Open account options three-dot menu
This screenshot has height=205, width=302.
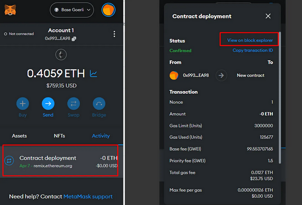click(114, 34)
